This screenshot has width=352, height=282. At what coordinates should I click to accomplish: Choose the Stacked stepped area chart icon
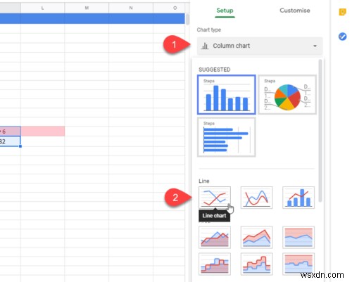click(256, 264)
